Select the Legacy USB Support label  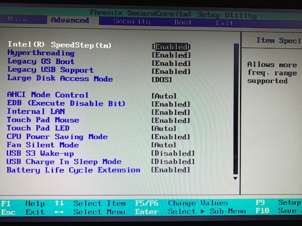[x=50, y=70]
